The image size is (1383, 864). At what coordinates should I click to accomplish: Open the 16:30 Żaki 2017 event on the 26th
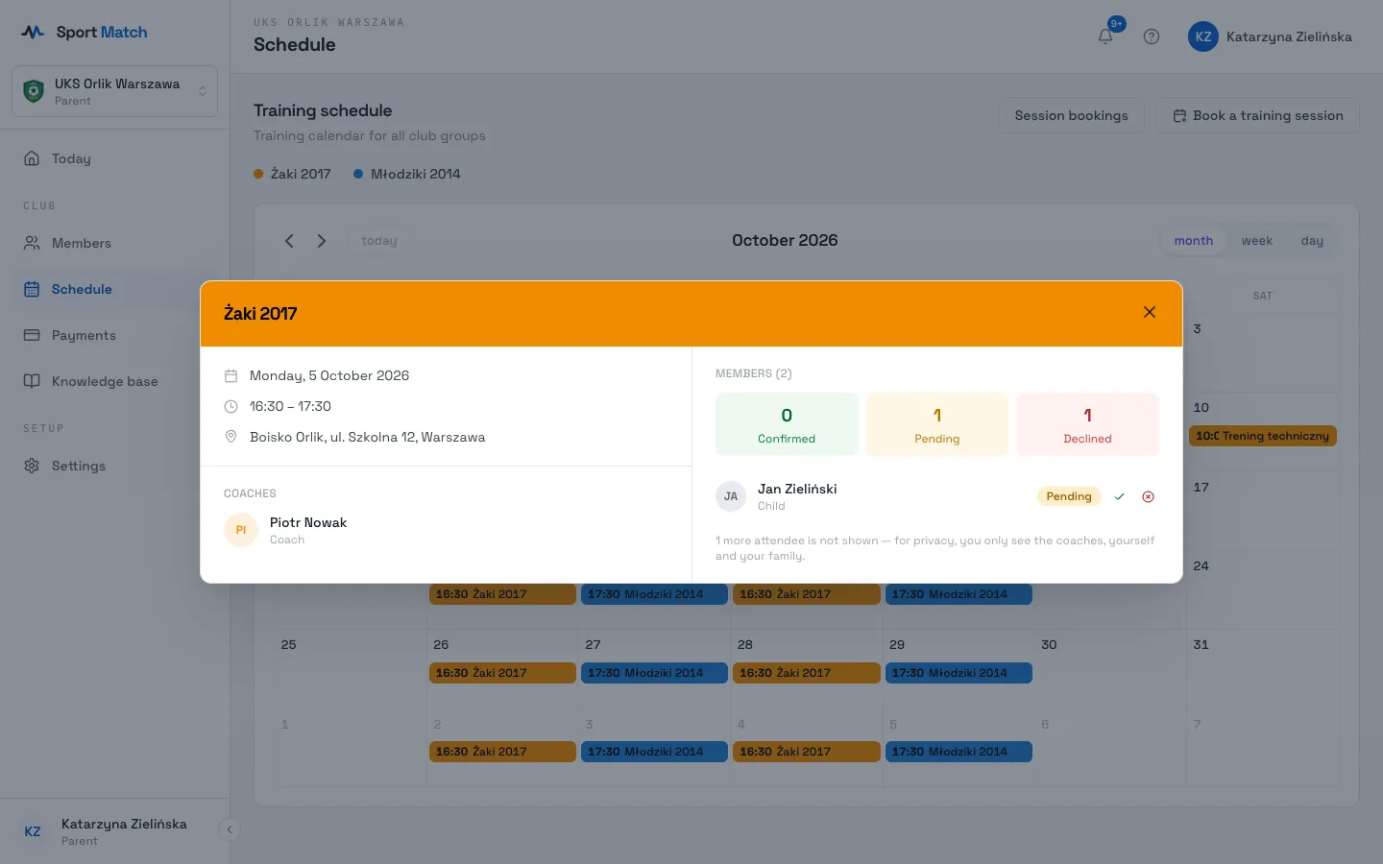click(502, 673)
